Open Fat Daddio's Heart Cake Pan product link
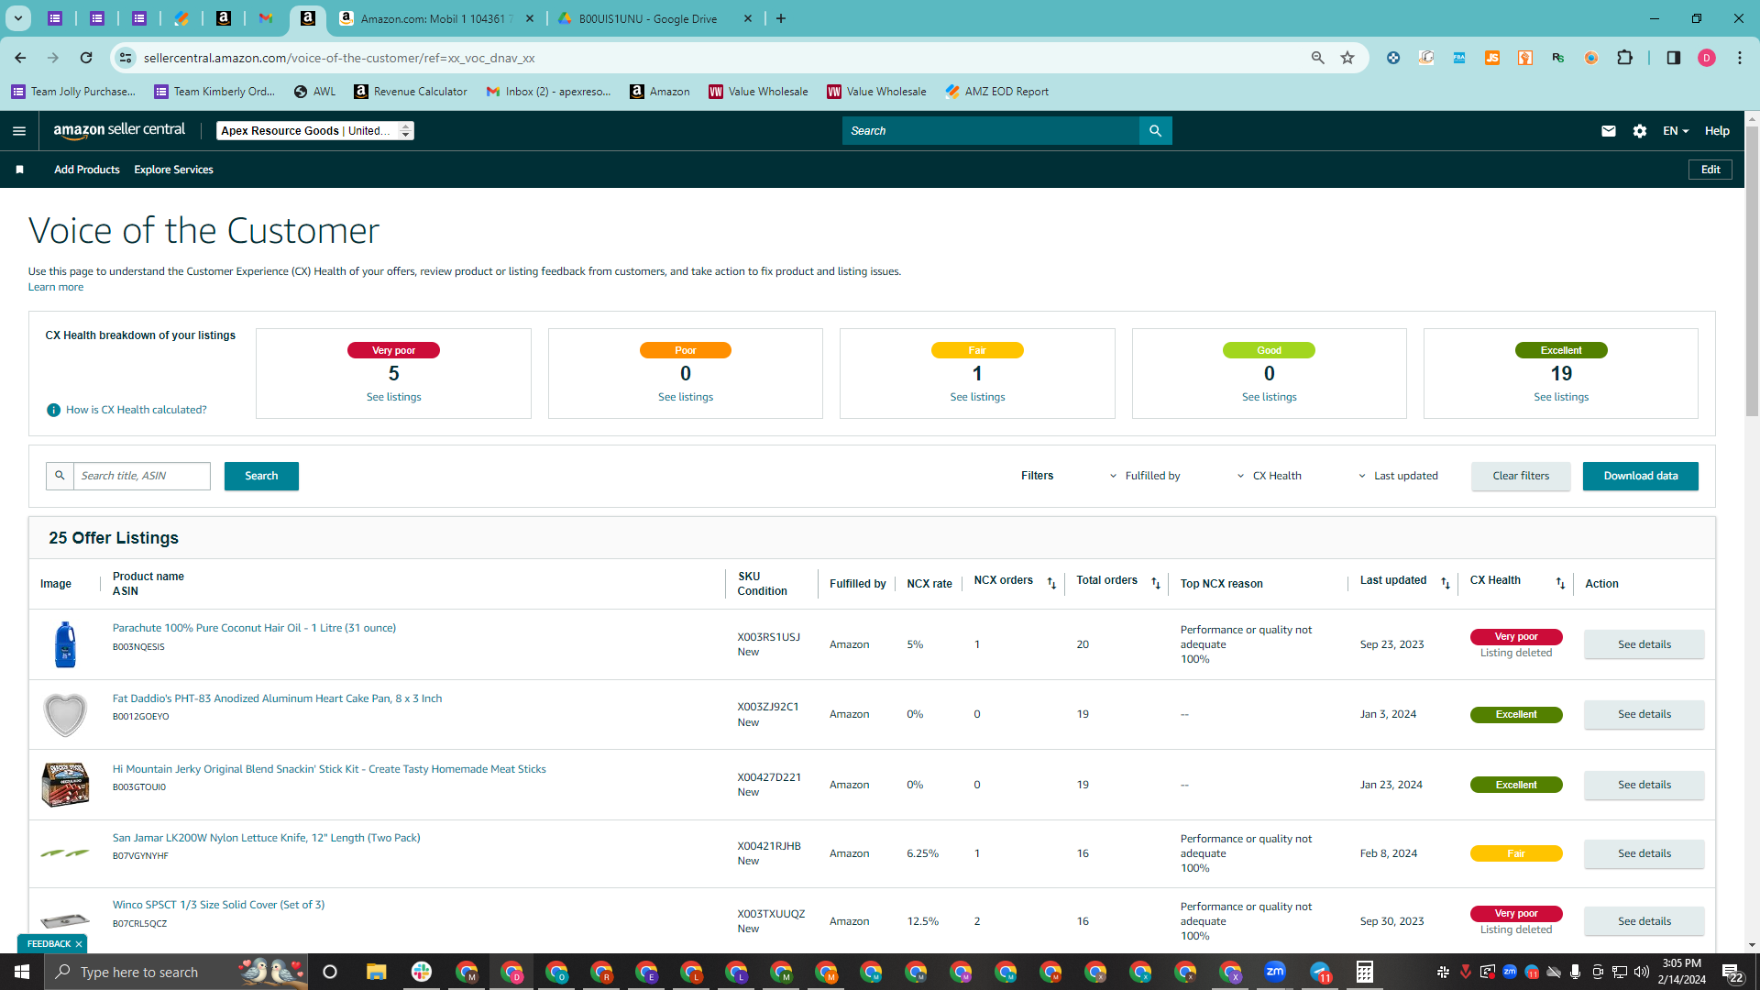Image resolution: width=1760 pixels, height=990 pixels. pos(277,698)
